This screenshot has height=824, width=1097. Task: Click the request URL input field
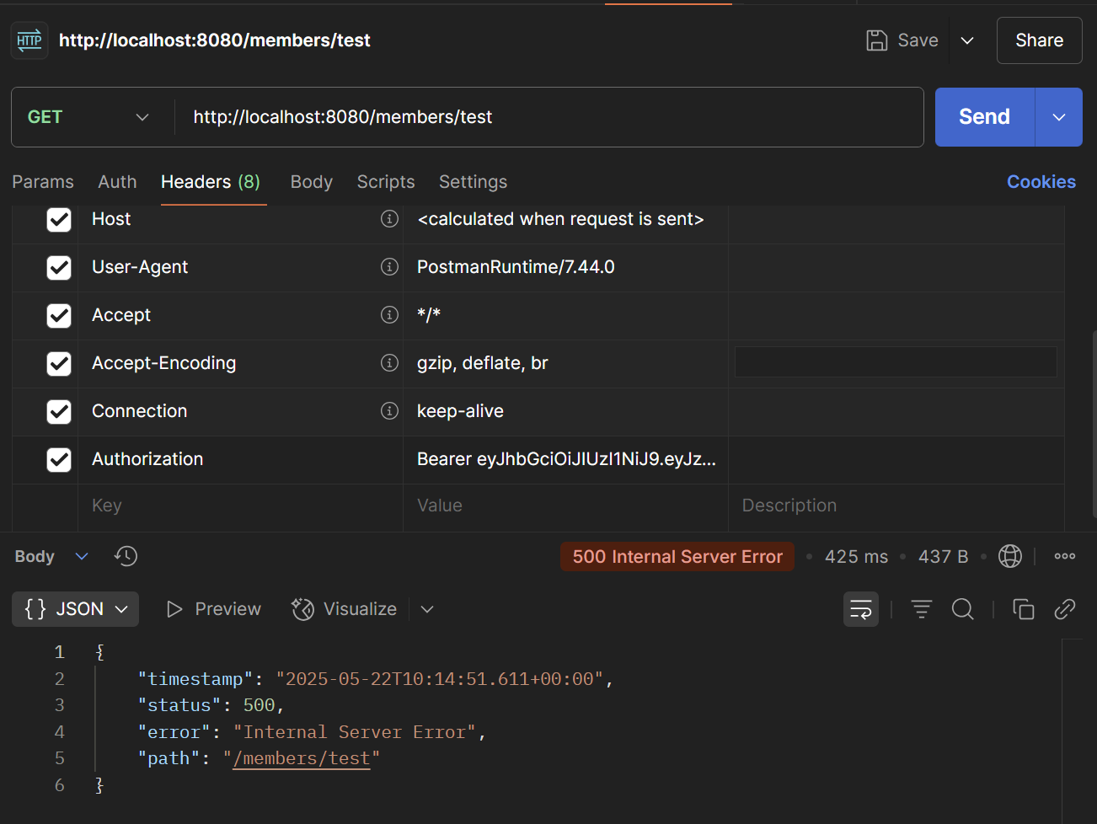click(x=548, y=117)
